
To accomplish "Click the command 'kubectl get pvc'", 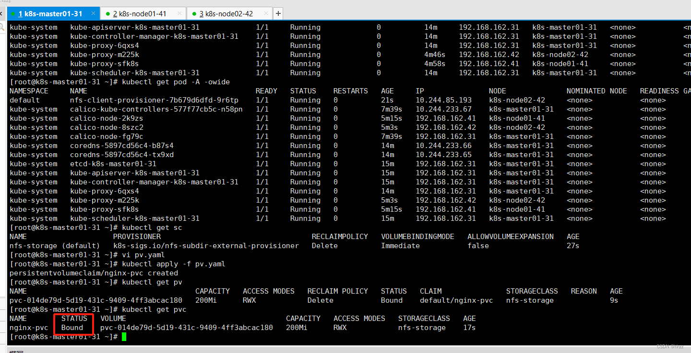I will coord(154,309).
